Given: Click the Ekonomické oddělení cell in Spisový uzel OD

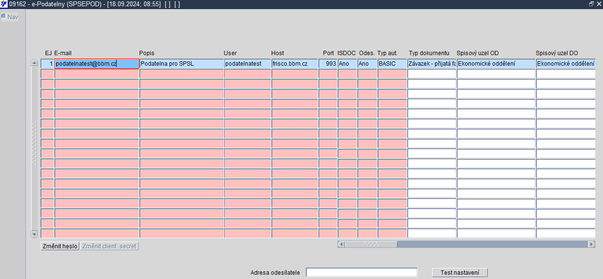Looking at the screenshot, I should coord(496,63).
